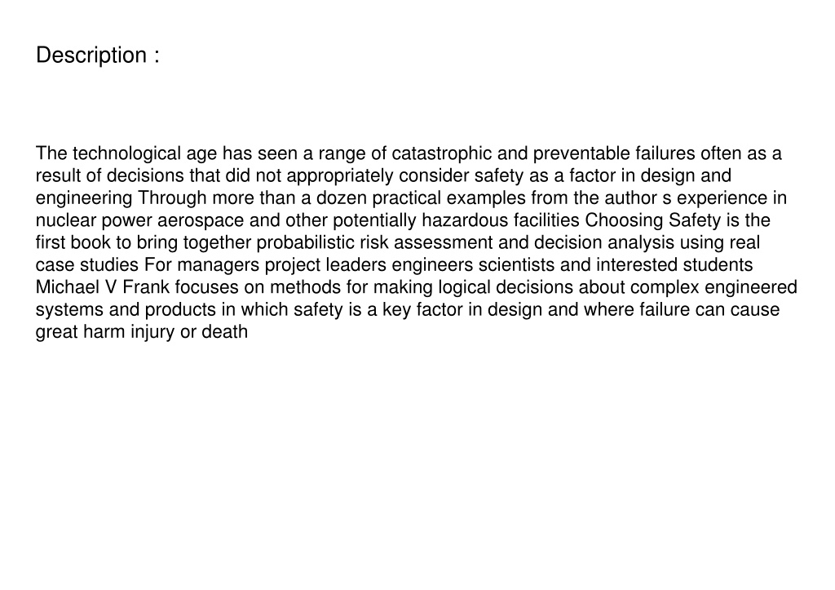The height and width of the screenshot is (590, 835).
Task: Click the phrase 'hazardous facilities'
Action: coord(501,220)
